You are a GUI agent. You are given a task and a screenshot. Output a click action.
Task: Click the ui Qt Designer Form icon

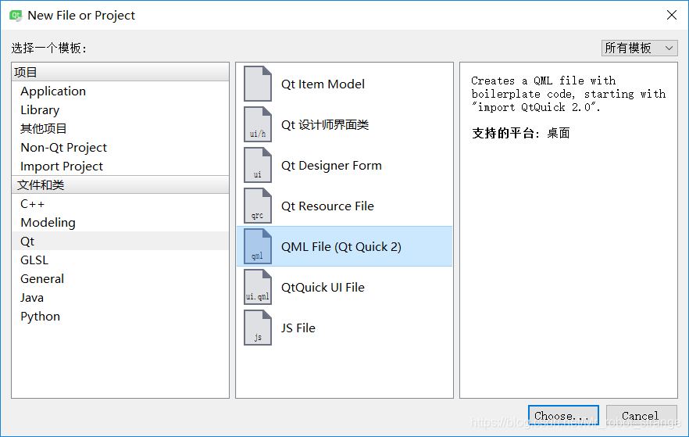click(x=258, y=165)
